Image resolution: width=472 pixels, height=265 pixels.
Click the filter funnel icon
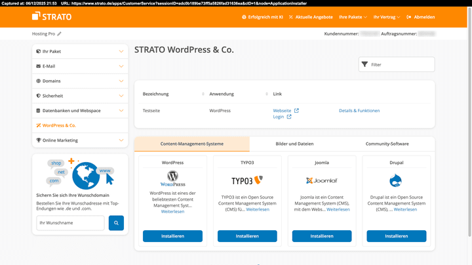coord(364,64)
